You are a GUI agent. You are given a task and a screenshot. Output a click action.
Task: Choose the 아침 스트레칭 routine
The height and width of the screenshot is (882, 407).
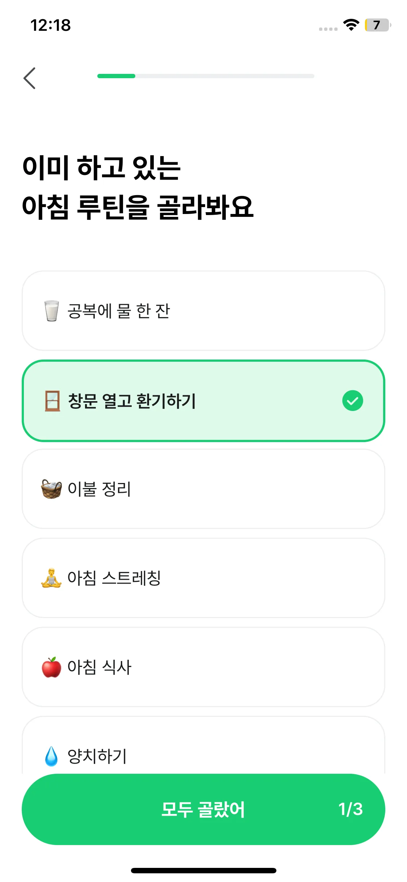203,578
